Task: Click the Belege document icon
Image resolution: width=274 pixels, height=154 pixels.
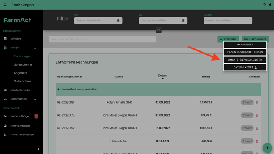Action: (x=5, y=48)
